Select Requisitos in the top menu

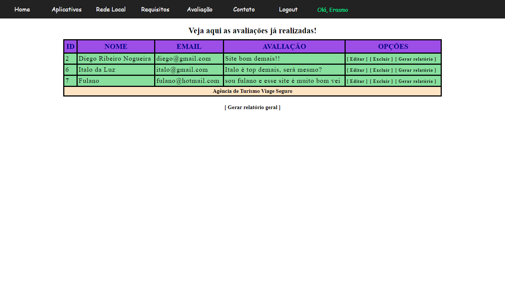pos(155,9)
